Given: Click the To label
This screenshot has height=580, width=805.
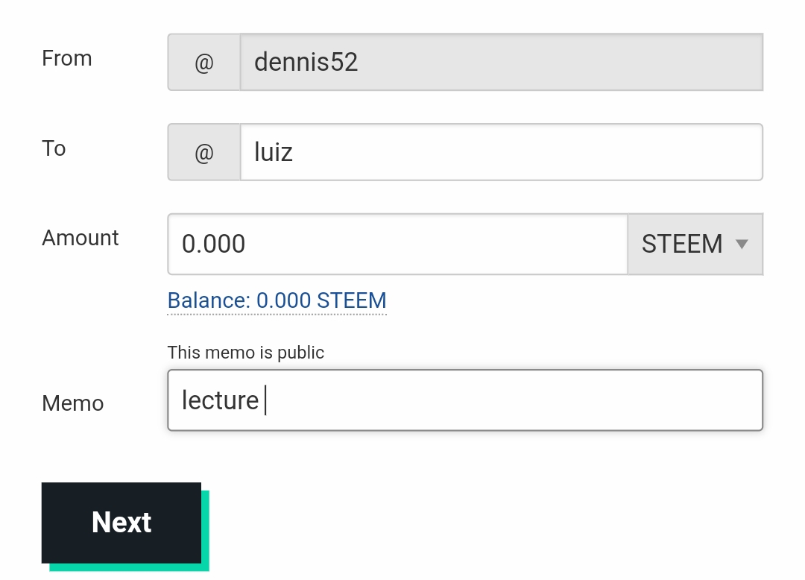Looking at the screenshot, I should [54, 149].
